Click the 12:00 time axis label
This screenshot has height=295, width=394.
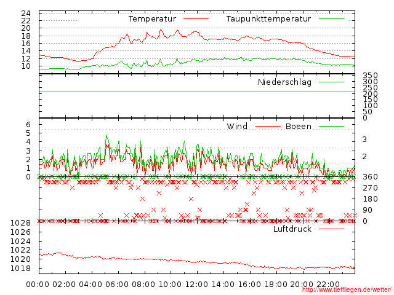[x=196, y=285]
